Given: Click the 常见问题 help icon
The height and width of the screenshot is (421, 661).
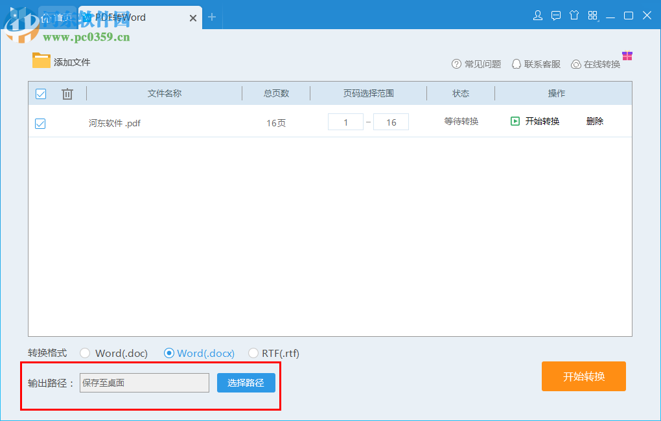Looking at the screenshot, I should tap(456, 64).
